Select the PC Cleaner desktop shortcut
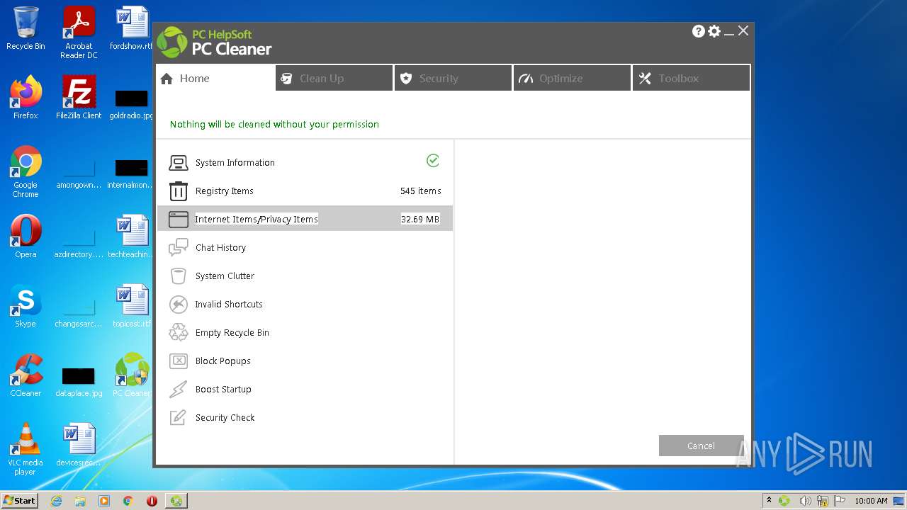907x510 pixels. coord(132,375)
